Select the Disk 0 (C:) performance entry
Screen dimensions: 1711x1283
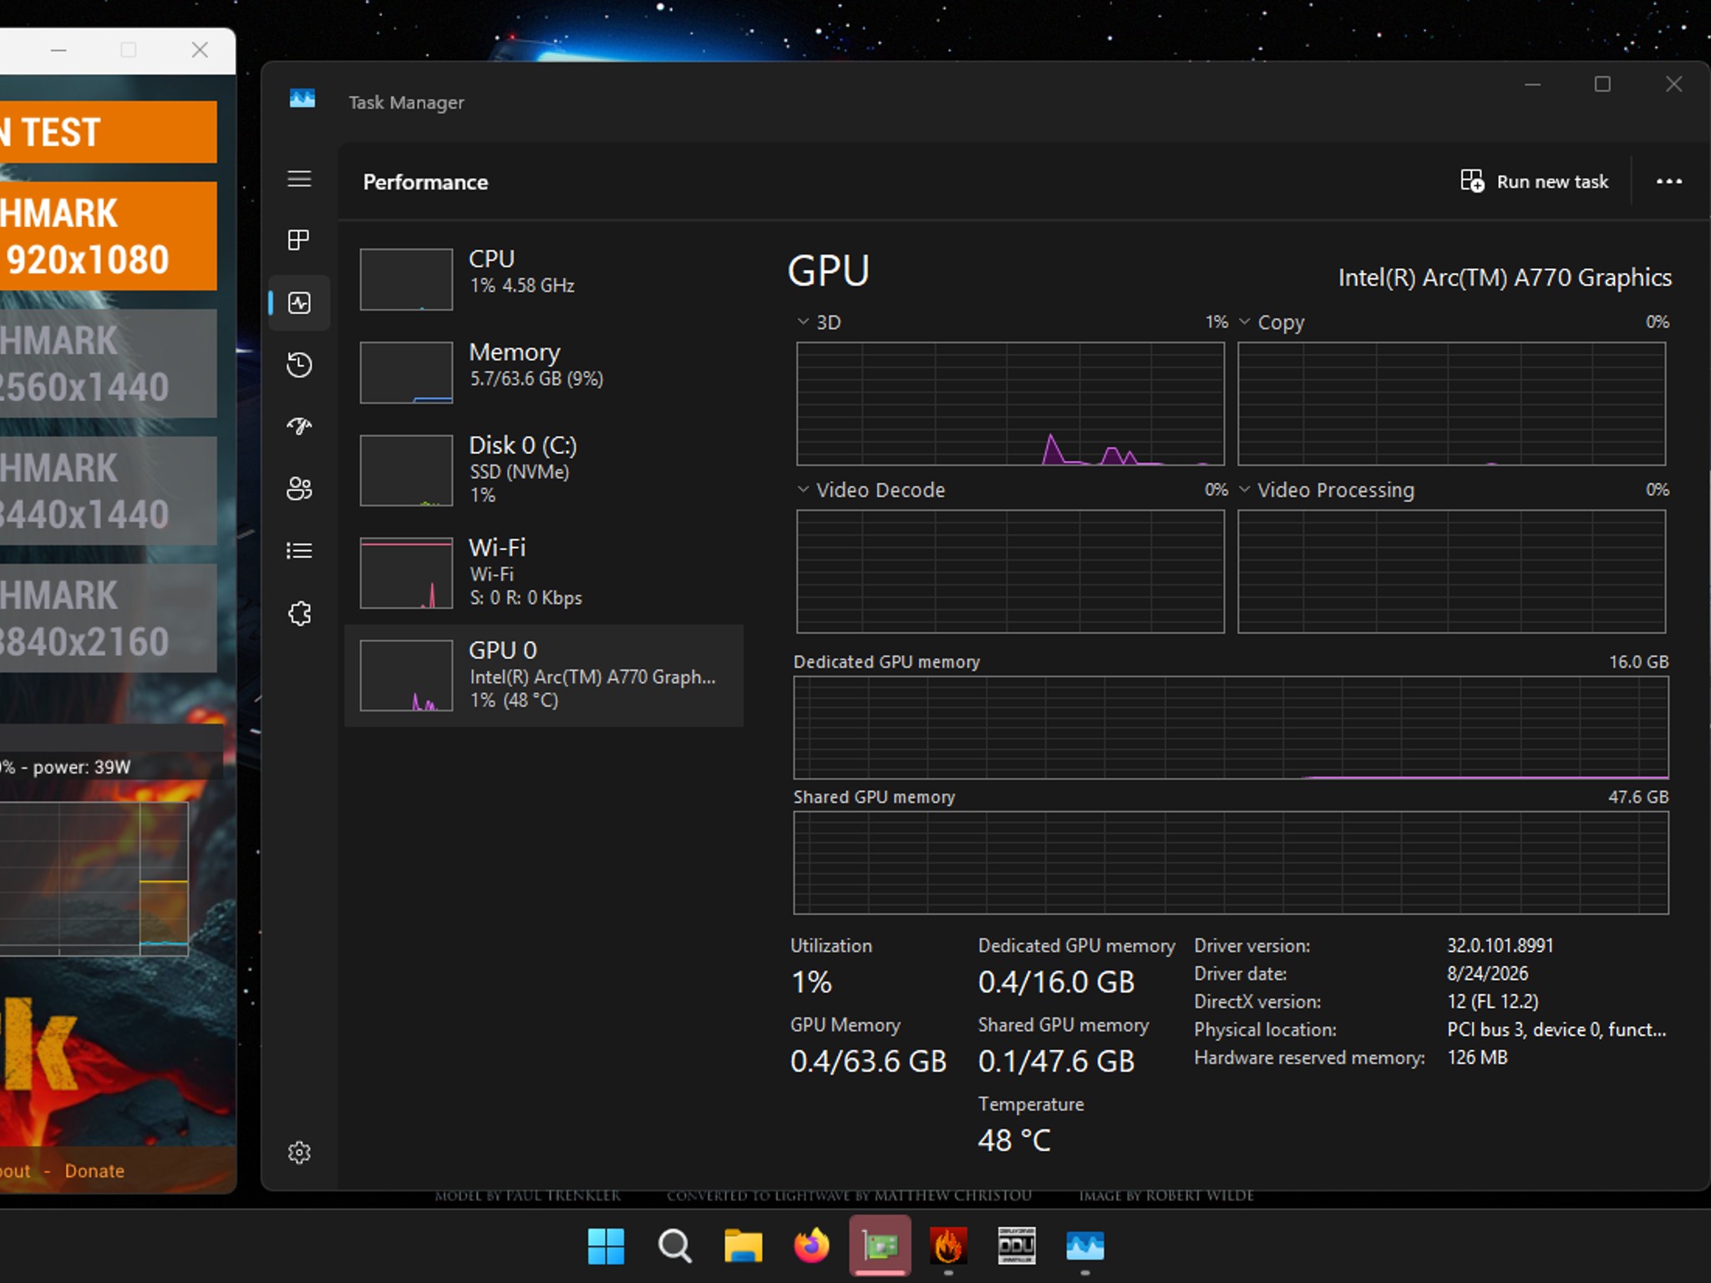544,469
